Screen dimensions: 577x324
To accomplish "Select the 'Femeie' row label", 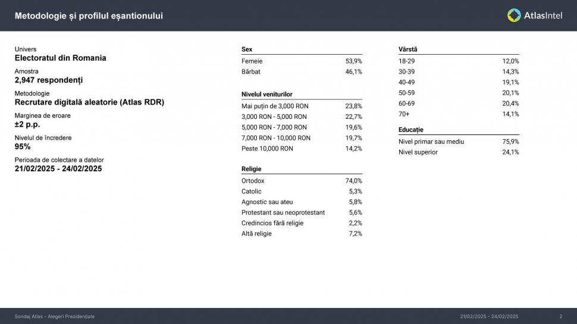I will coord(252,61).
